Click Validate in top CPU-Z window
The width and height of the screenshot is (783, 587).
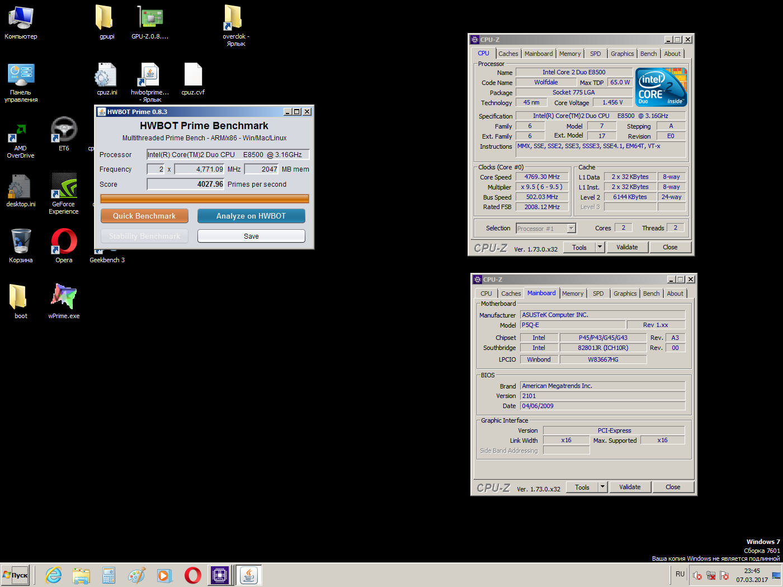point(627,247)
